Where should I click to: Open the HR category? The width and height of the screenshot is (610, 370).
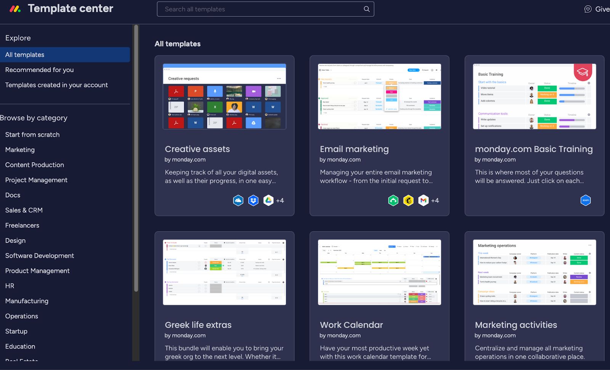coord(10,286)
